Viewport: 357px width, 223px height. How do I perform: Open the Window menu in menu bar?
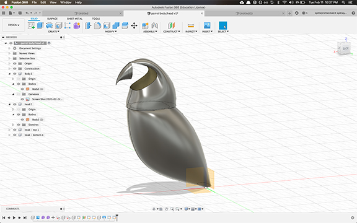66,2
